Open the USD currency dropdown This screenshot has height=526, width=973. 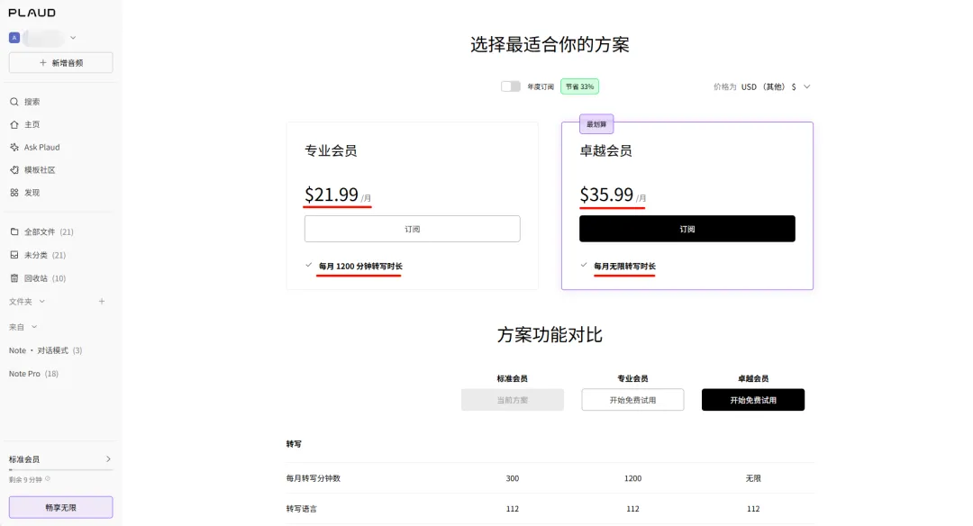776,86
